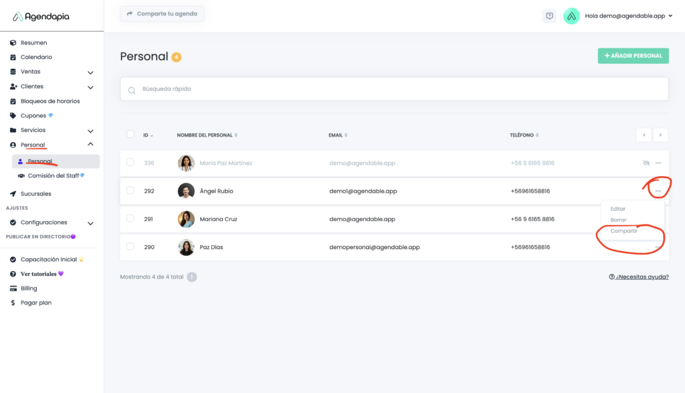Expand the Ventas sidebar menu
The height and width of the screenshot is (393, 685).
pos(90,72)
